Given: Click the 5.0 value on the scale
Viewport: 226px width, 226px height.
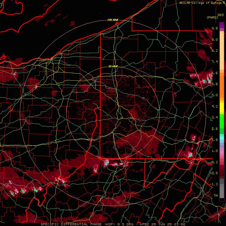Looking at the screenshot, I should point(215,95).
